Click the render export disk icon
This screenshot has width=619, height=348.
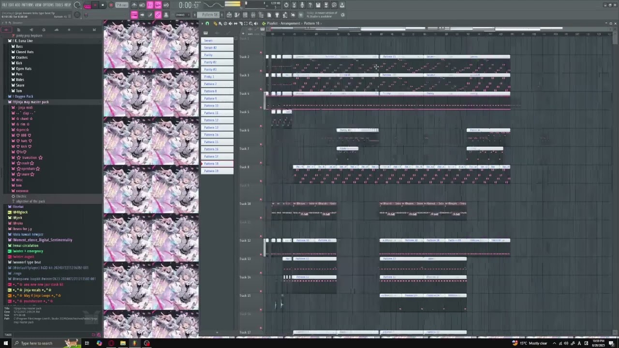[x=326, y=5]
